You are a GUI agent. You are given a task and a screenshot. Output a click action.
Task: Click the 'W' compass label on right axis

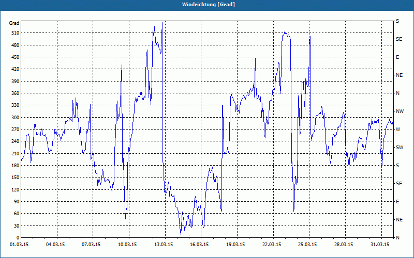coord(398,130)
